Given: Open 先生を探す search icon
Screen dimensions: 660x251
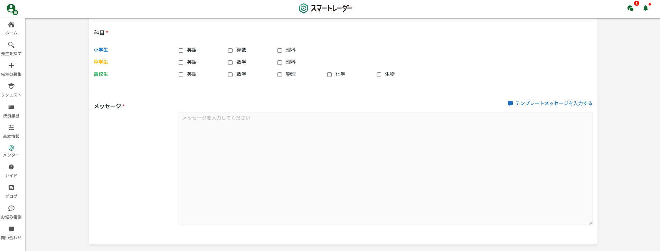Looking at the screenshot, I should pos(11,45).
